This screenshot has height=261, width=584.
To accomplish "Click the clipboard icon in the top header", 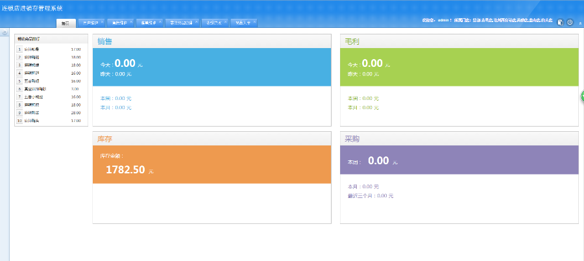I will point(560,22).
